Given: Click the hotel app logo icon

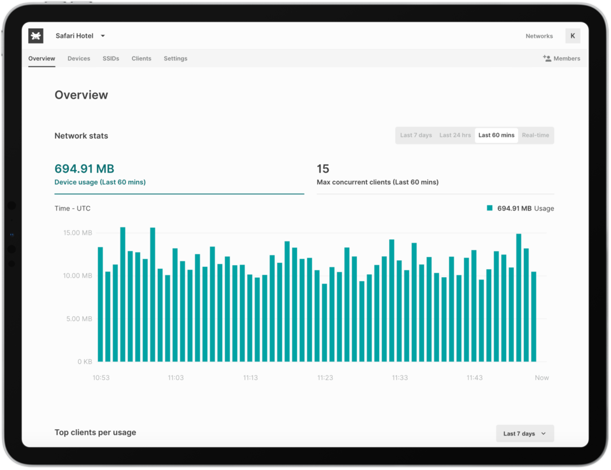Looking at the screenshot, I should 36,36.
